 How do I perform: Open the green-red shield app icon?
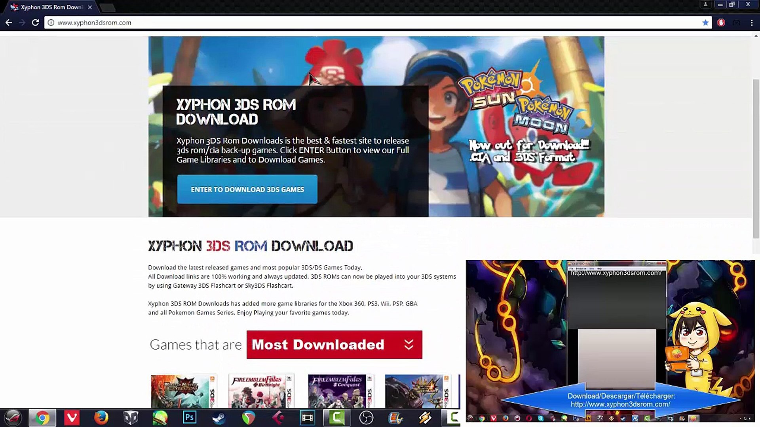[x=249, y=418]
